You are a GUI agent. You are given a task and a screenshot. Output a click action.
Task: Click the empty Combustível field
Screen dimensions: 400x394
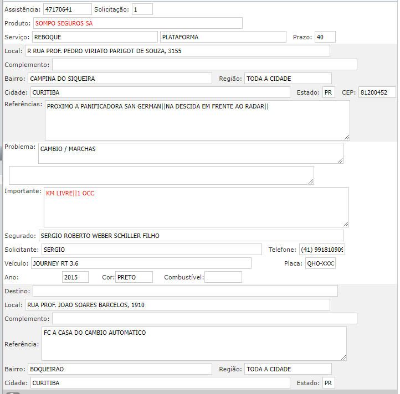point(223,277)
